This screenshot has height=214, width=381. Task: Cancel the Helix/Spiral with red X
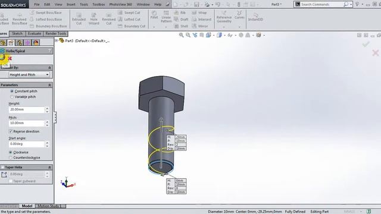10,58
